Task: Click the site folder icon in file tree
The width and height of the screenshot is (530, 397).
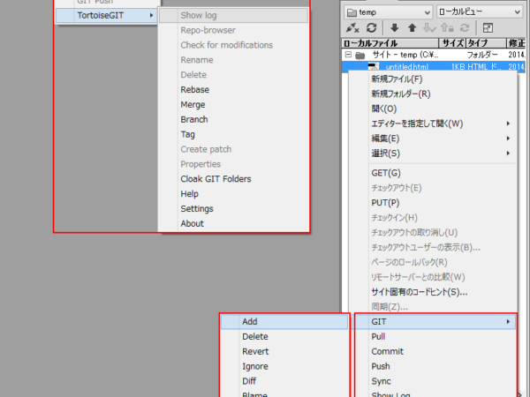Action: [360, 55]
